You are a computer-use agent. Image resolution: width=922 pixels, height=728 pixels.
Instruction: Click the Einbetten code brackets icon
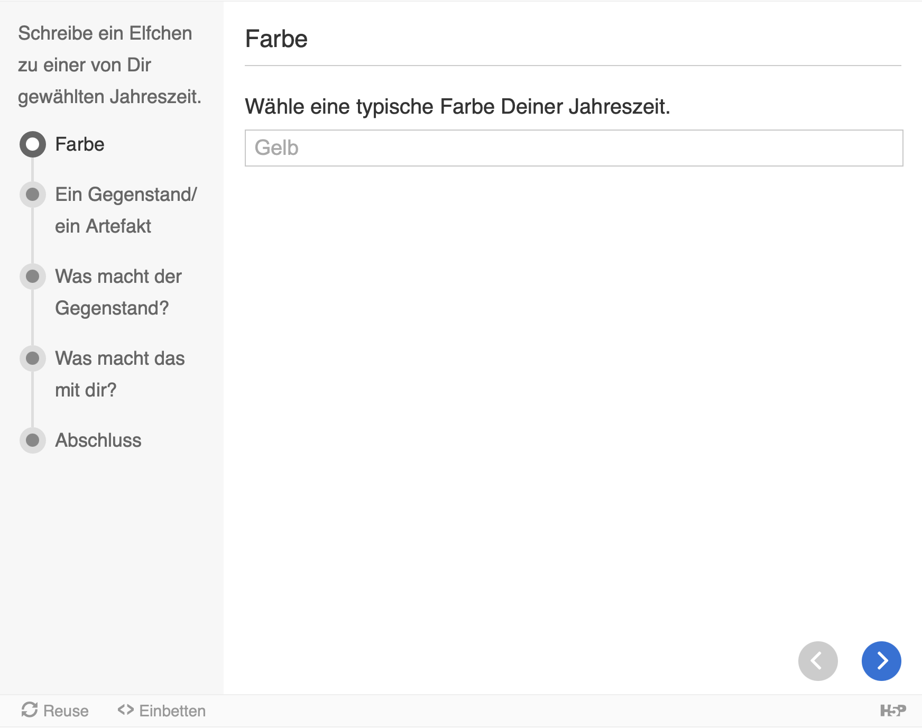coord(125,710)
